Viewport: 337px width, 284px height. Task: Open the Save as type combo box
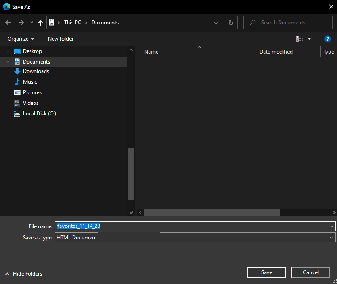click(195, 238)
